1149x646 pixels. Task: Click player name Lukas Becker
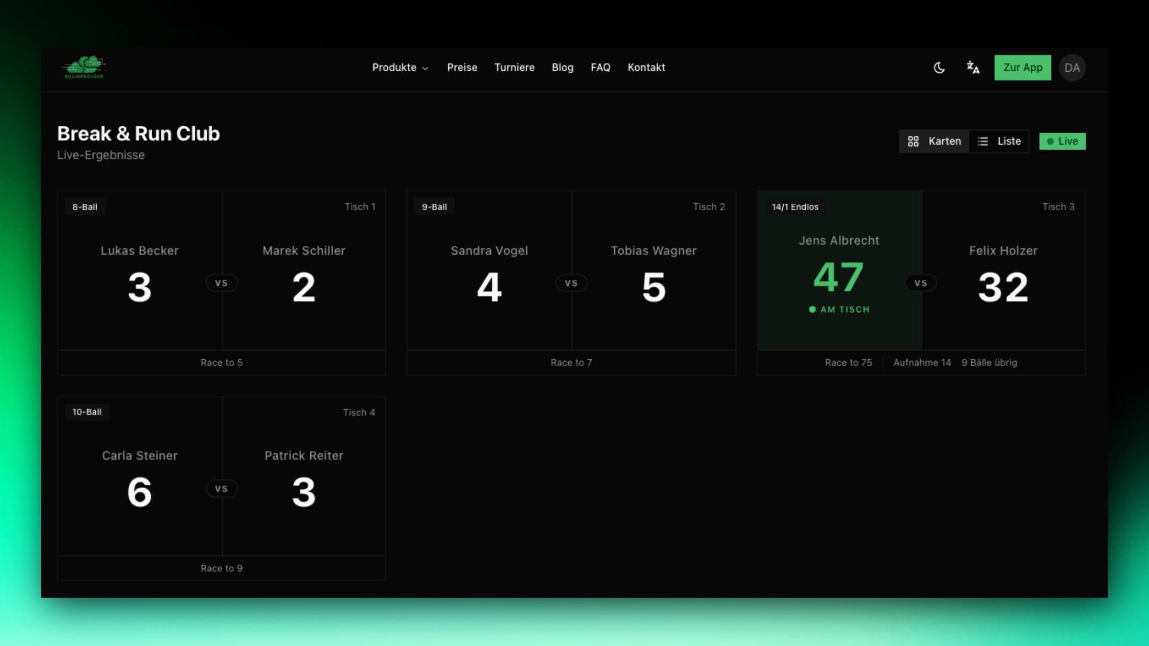(139, 251)
